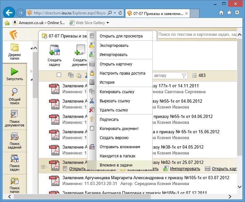Viewport: 245px width, 202px height.
Task: Click the Импортировать link in highlighted row
Action: coord(185,168)
